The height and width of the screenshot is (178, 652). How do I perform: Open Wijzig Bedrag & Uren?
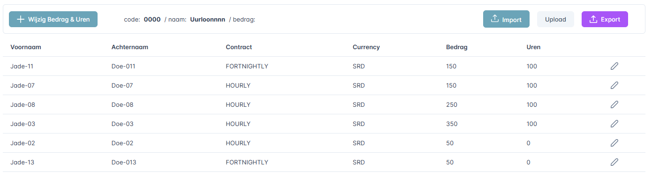tap(53, 19)
